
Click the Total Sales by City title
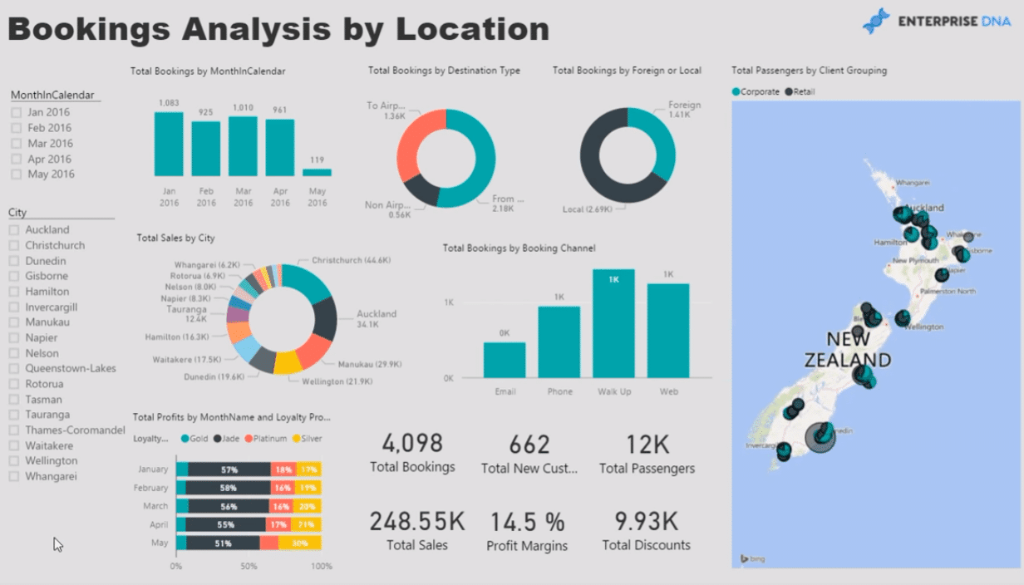tap(175, 238)
